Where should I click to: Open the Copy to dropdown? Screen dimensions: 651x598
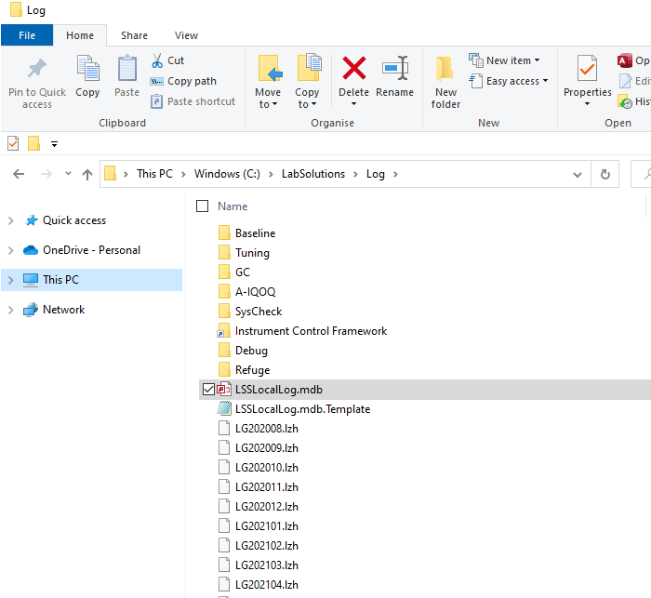point(307,82)
